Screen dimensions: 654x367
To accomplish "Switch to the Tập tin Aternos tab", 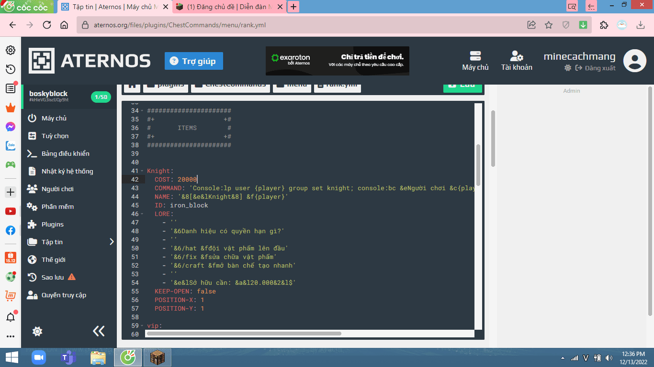I will 115,7.
